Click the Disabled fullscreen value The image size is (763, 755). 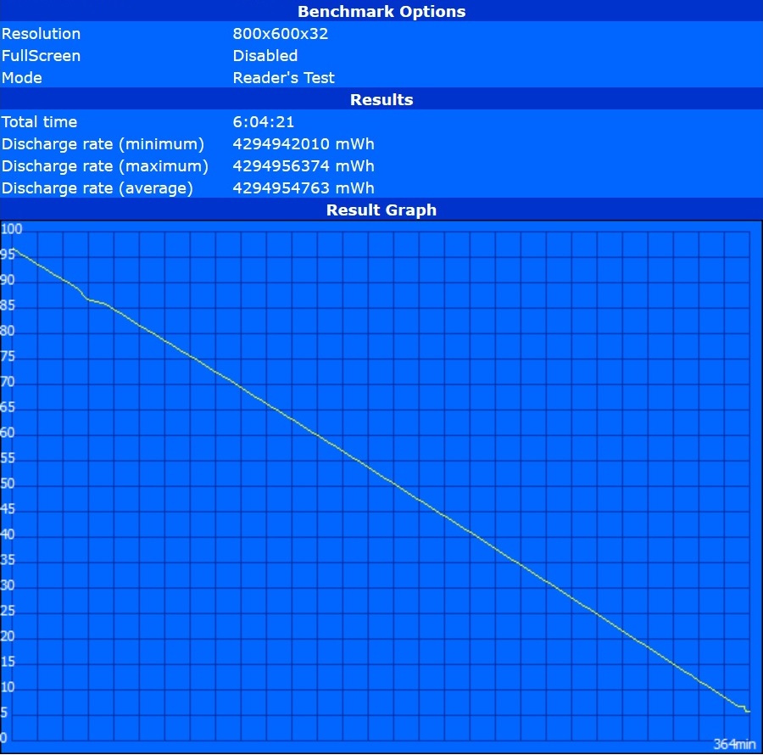click(265, 55)
